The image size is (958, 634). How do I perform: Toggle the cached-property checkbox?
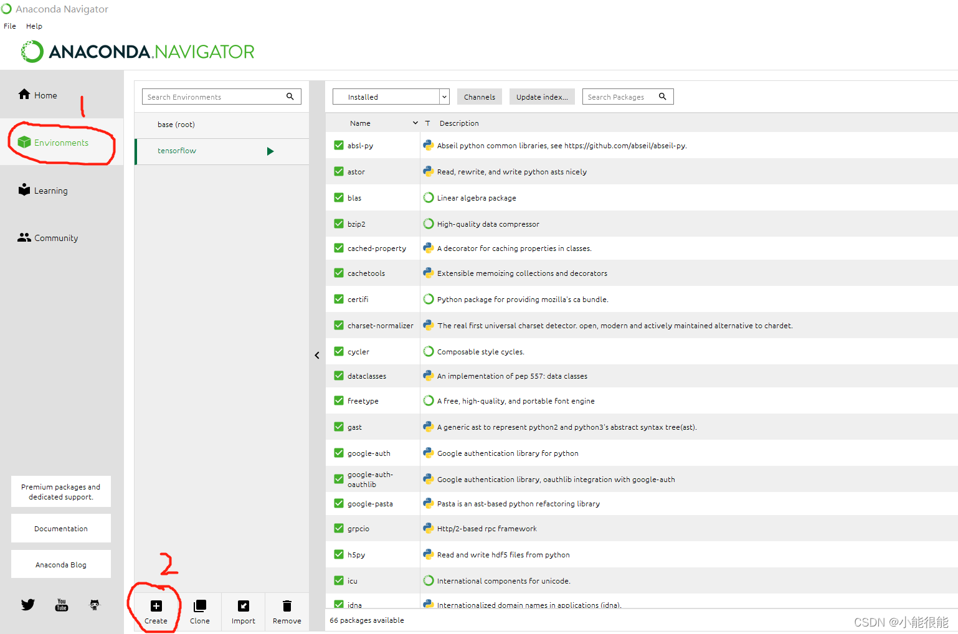[x=339, y=248]
